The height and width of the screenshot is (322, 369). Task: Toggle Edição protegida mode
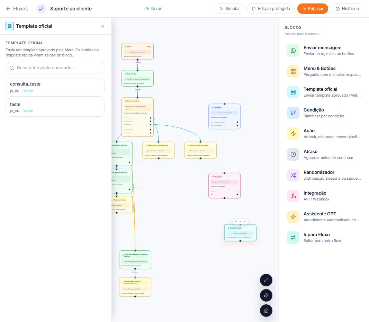pos(271,9)
